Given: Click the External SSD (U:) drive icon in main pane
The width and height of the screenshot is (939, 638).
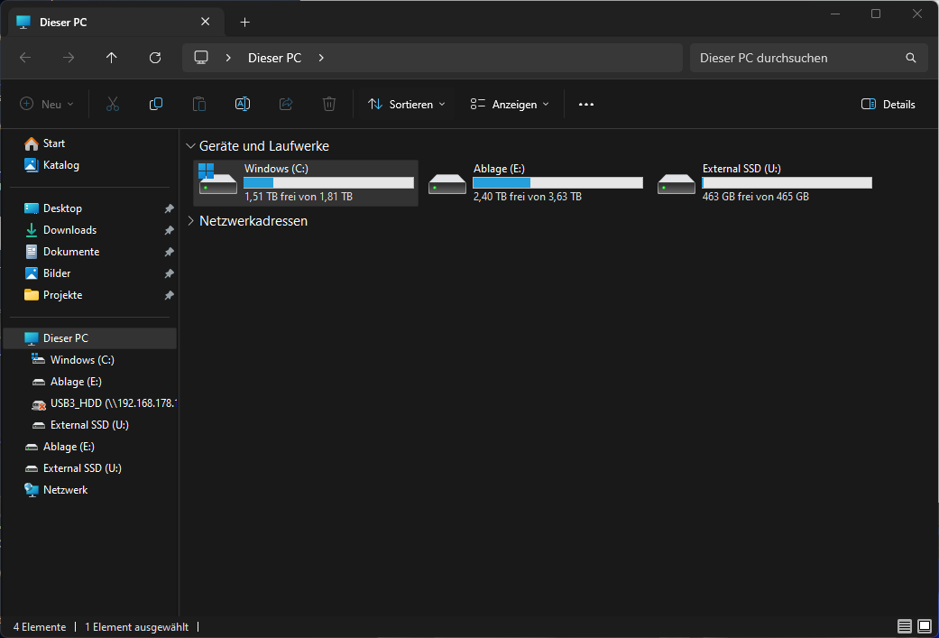Looking at the screenshot, I should point(677,184).
